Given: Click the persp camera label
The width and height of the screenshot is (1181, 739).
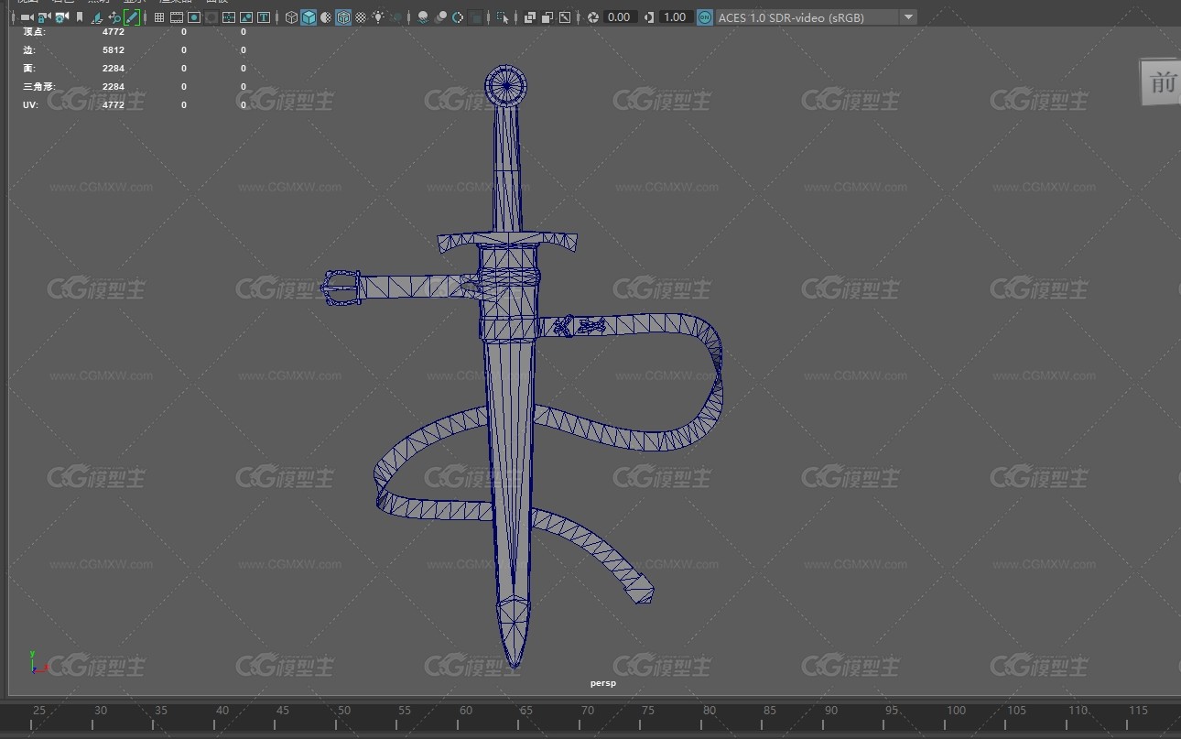Looking at the screenshot, I should coord(603,683).
